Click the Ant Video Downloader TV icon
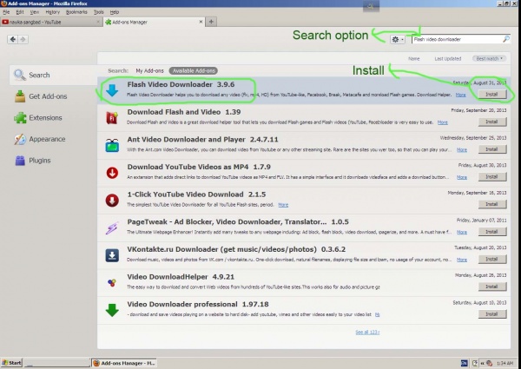Screen dimensions: 521x369 [112, 146]
